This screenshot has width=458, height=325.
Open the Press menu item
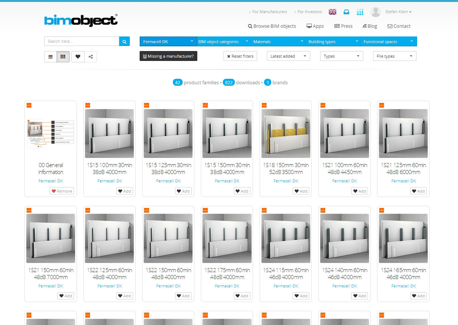[x=343, y=26]
